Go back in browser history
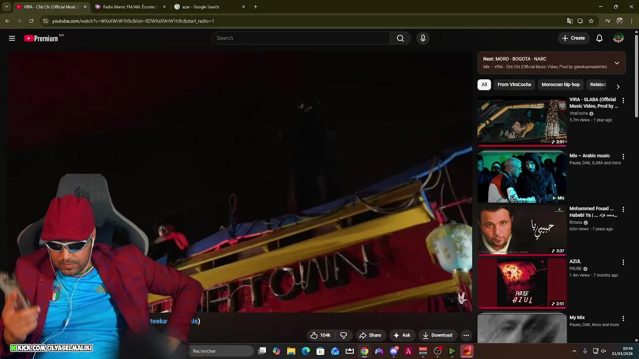The height and width of the screenshot is (359, 639). 7,21
